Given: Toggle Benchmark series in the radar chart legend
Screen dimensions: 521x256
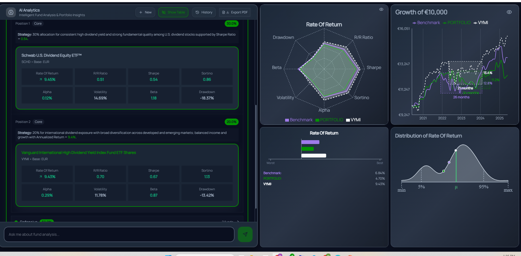Looking at the screenshot, I should (x=299, y=120).
